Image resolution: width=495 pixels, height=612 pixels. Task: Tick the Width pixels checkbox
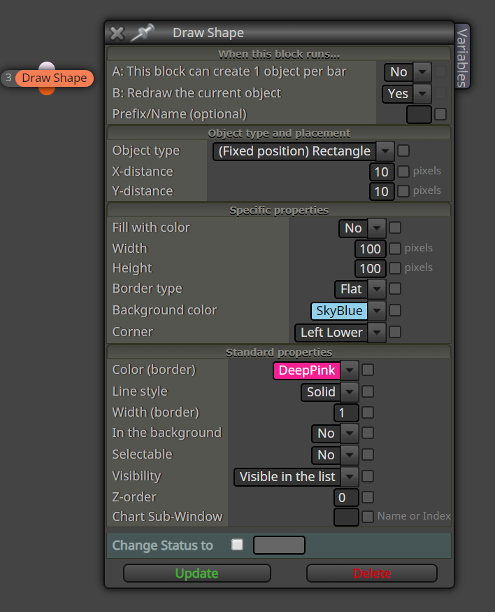395,249
